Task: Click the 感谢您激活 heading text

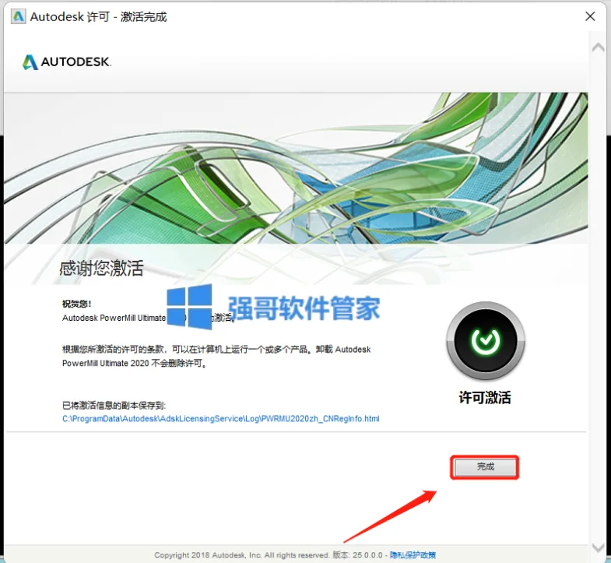Action: [101, 268]
